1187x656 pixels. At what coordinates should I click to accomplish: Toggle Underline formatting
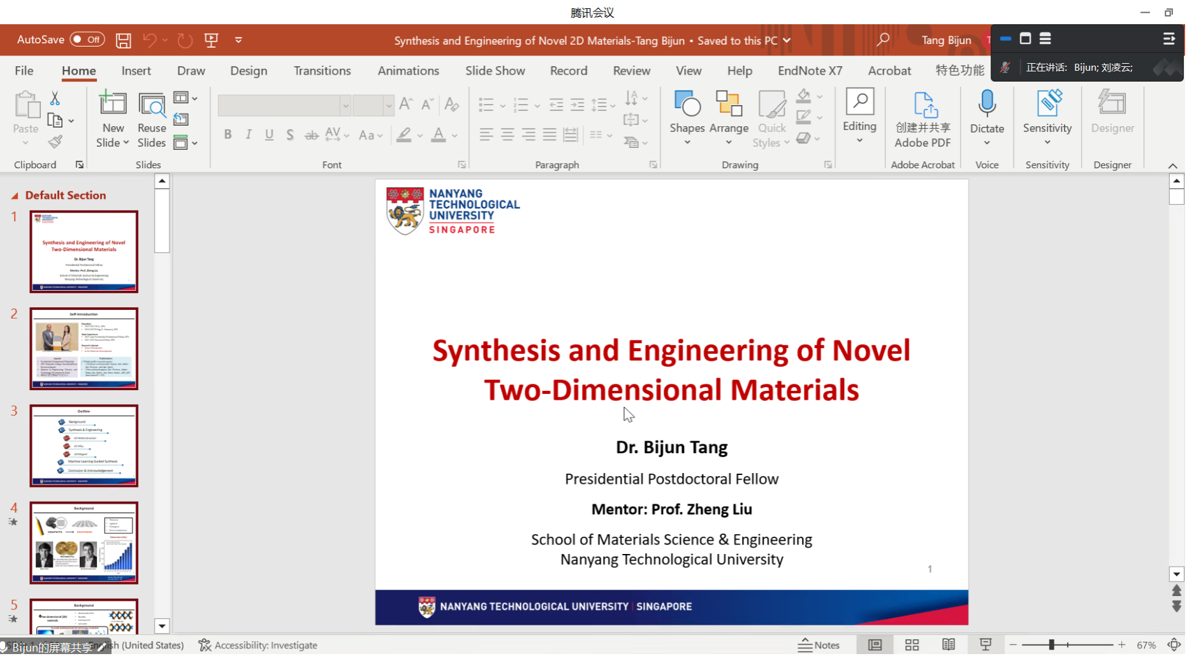[269, 135]
